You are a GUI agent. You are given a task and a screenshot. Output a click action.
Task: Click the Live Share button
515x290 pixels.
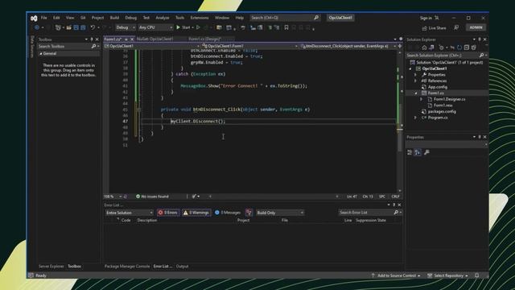click(434, 28)
